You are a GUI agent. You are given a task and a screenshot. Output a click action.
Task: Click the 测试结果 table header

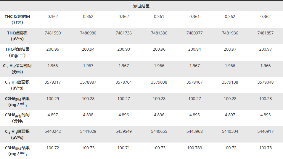[x=141, y=6]
